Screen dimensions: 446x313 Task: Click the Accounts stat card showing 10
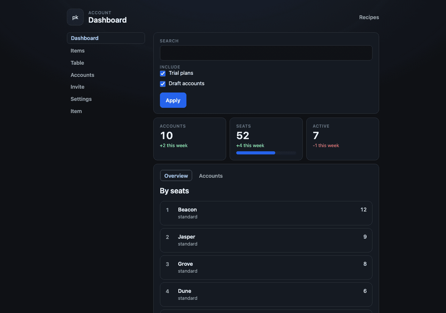click(190, 139)
